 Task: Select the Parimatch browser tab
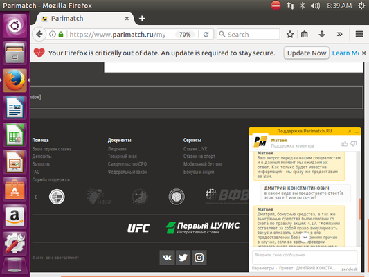[84, 19]
